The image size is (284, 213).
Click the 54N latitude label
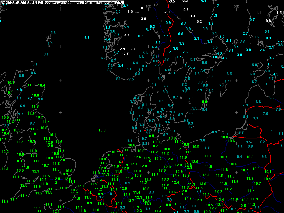[5, 143]
